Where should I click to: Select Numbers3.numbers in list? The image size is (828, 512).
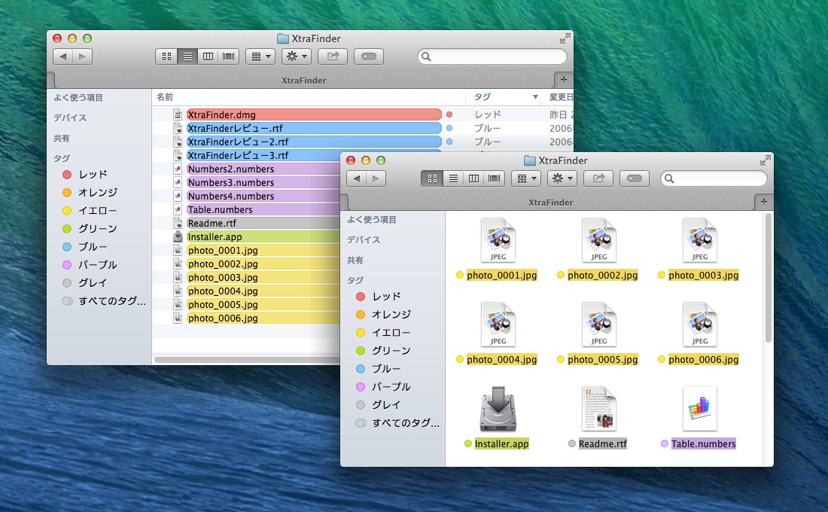click(x=263, y=182)
